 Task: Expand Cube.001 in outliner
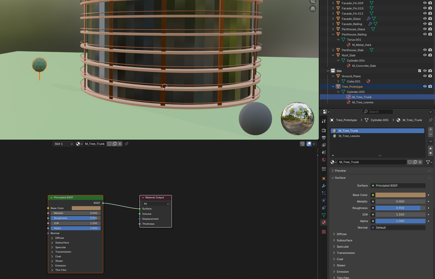click(x=338, y=81)
